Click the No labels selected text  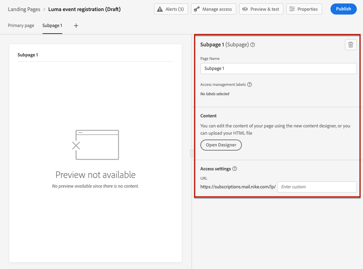[x=215, y=94]
